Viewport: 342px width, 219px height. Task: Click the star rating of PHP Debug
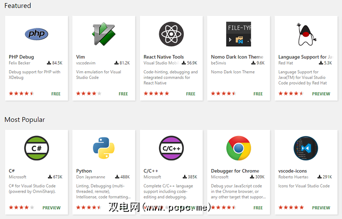point(21,94)
